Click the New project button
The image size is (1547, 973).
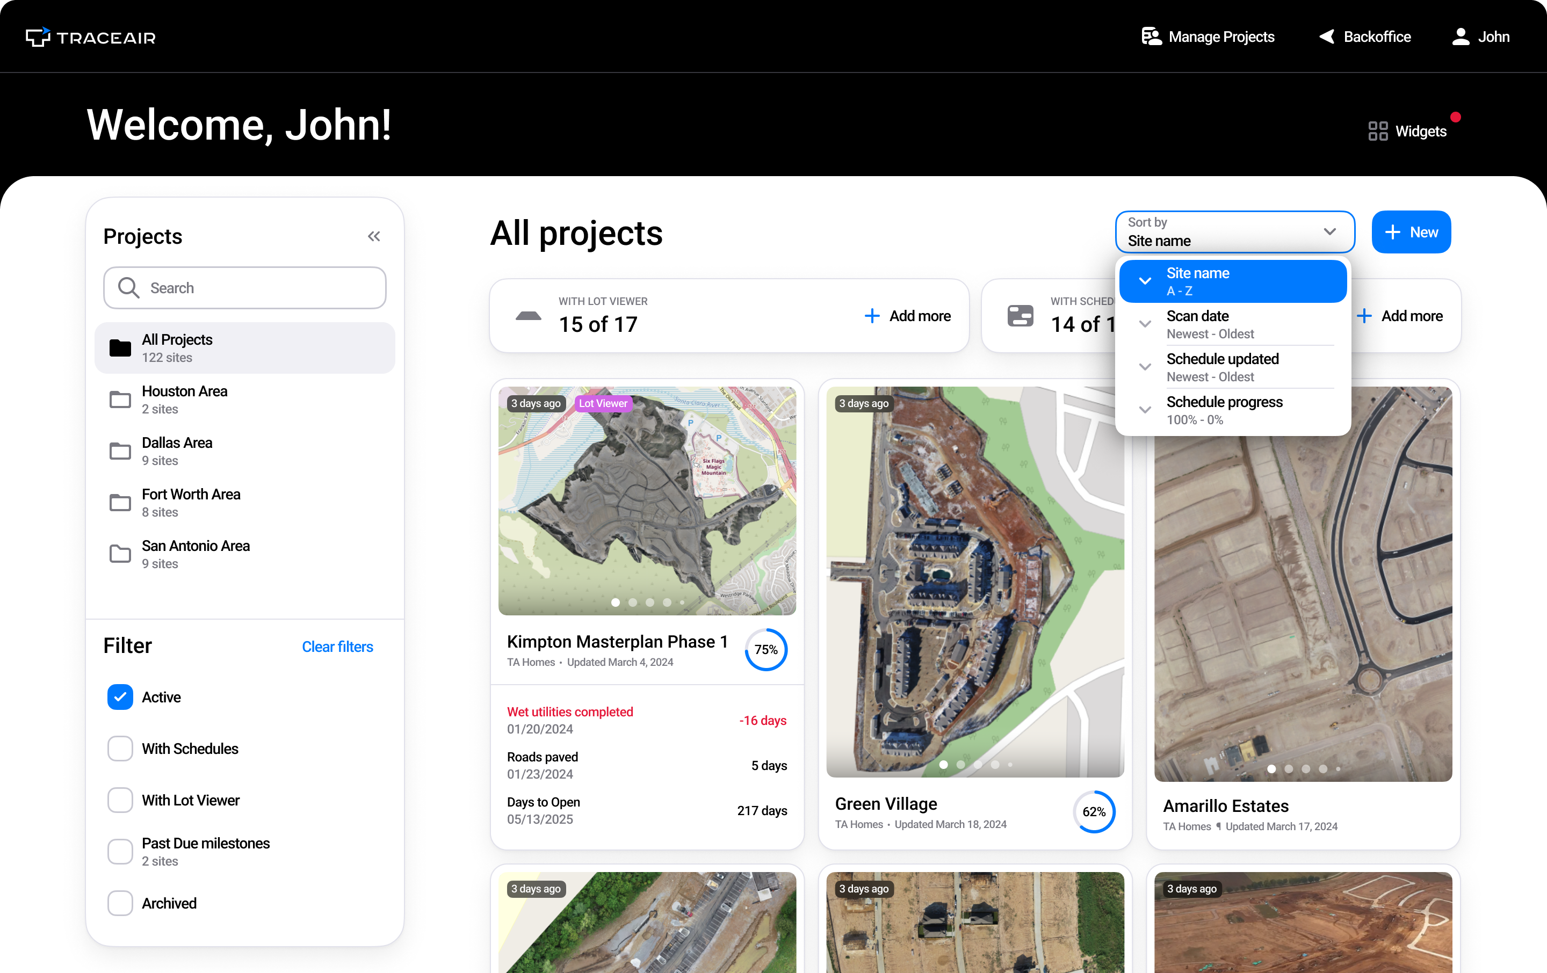(x=1411, y=232)
